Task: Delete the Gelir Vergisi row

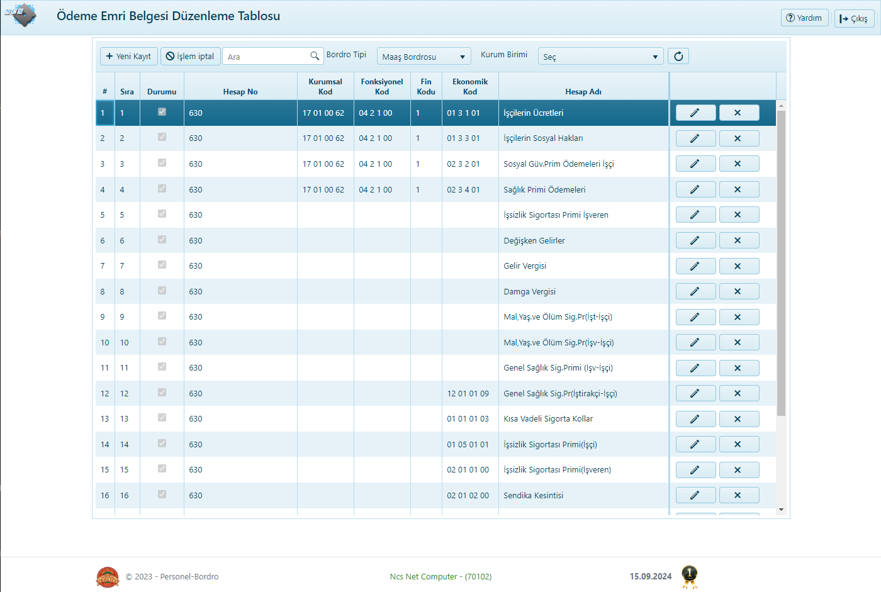Action: (739, 266)
